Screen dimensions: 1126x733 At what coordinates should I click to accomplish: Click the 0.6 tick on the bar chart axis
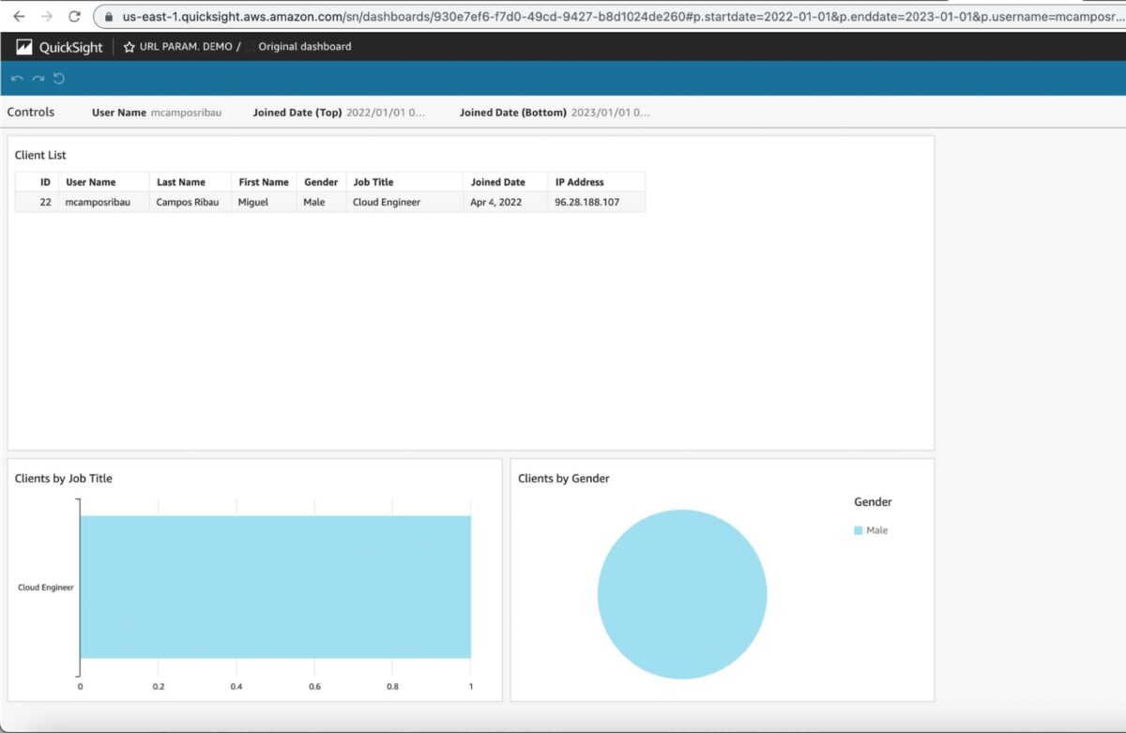pyautogui.click(x=314, y=686)
